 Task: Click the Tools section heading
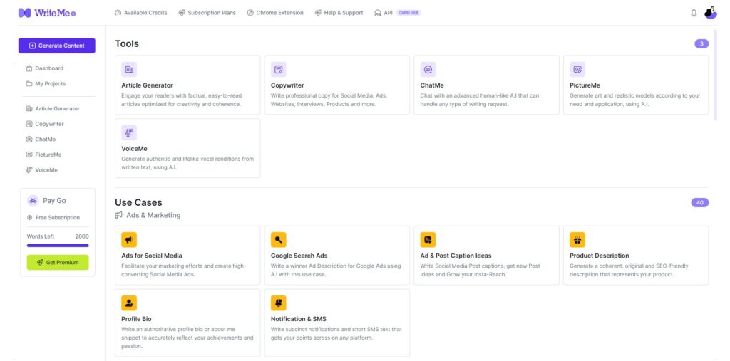[127, 43]
